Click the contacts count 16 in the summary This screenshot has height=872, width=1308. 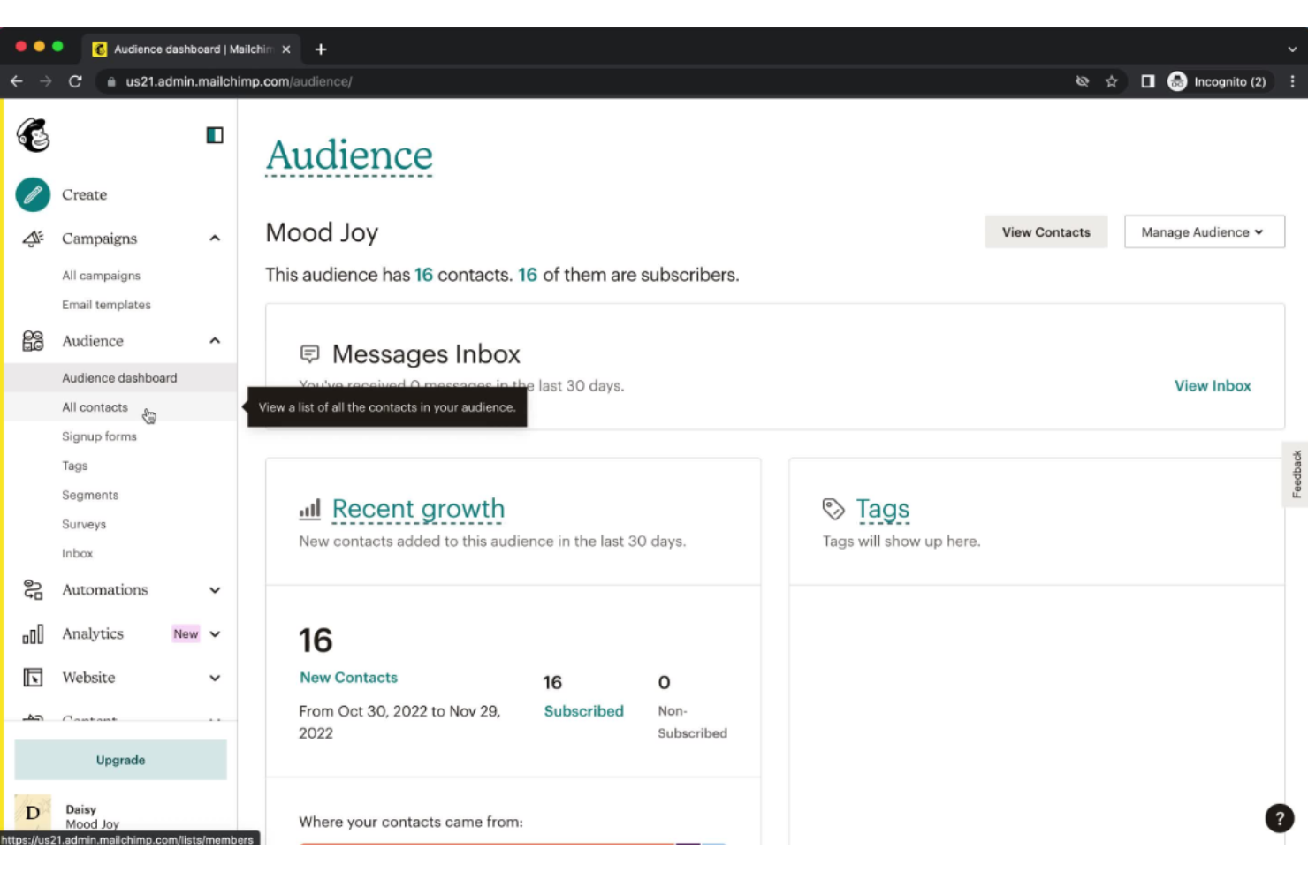pyautogui.click(x=423, y=275)
